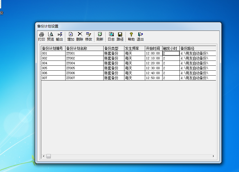Open 帮助 help

click(x=131, y=37)
